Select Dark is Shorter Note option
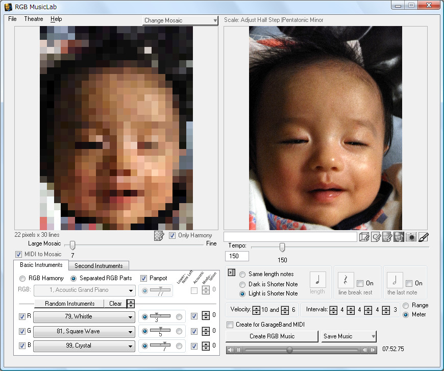This screenshot has width=444, height=371. tap(242, 285)
